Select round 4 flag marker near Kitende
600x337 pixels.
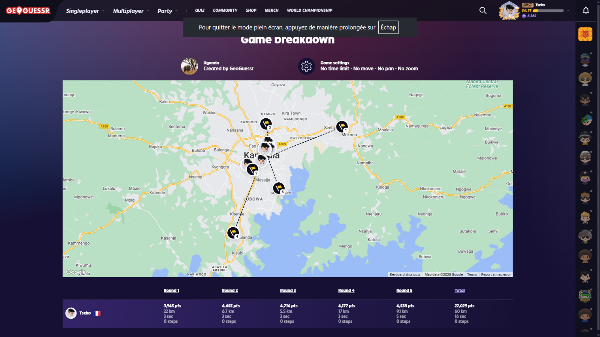coord(233,233)
